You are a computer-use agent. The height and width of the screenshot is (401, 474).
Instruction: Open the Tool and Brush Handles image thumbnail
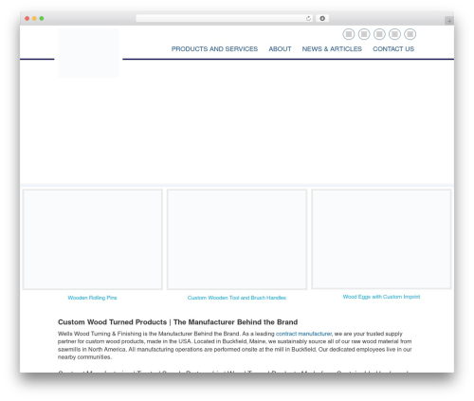(237, 239)
